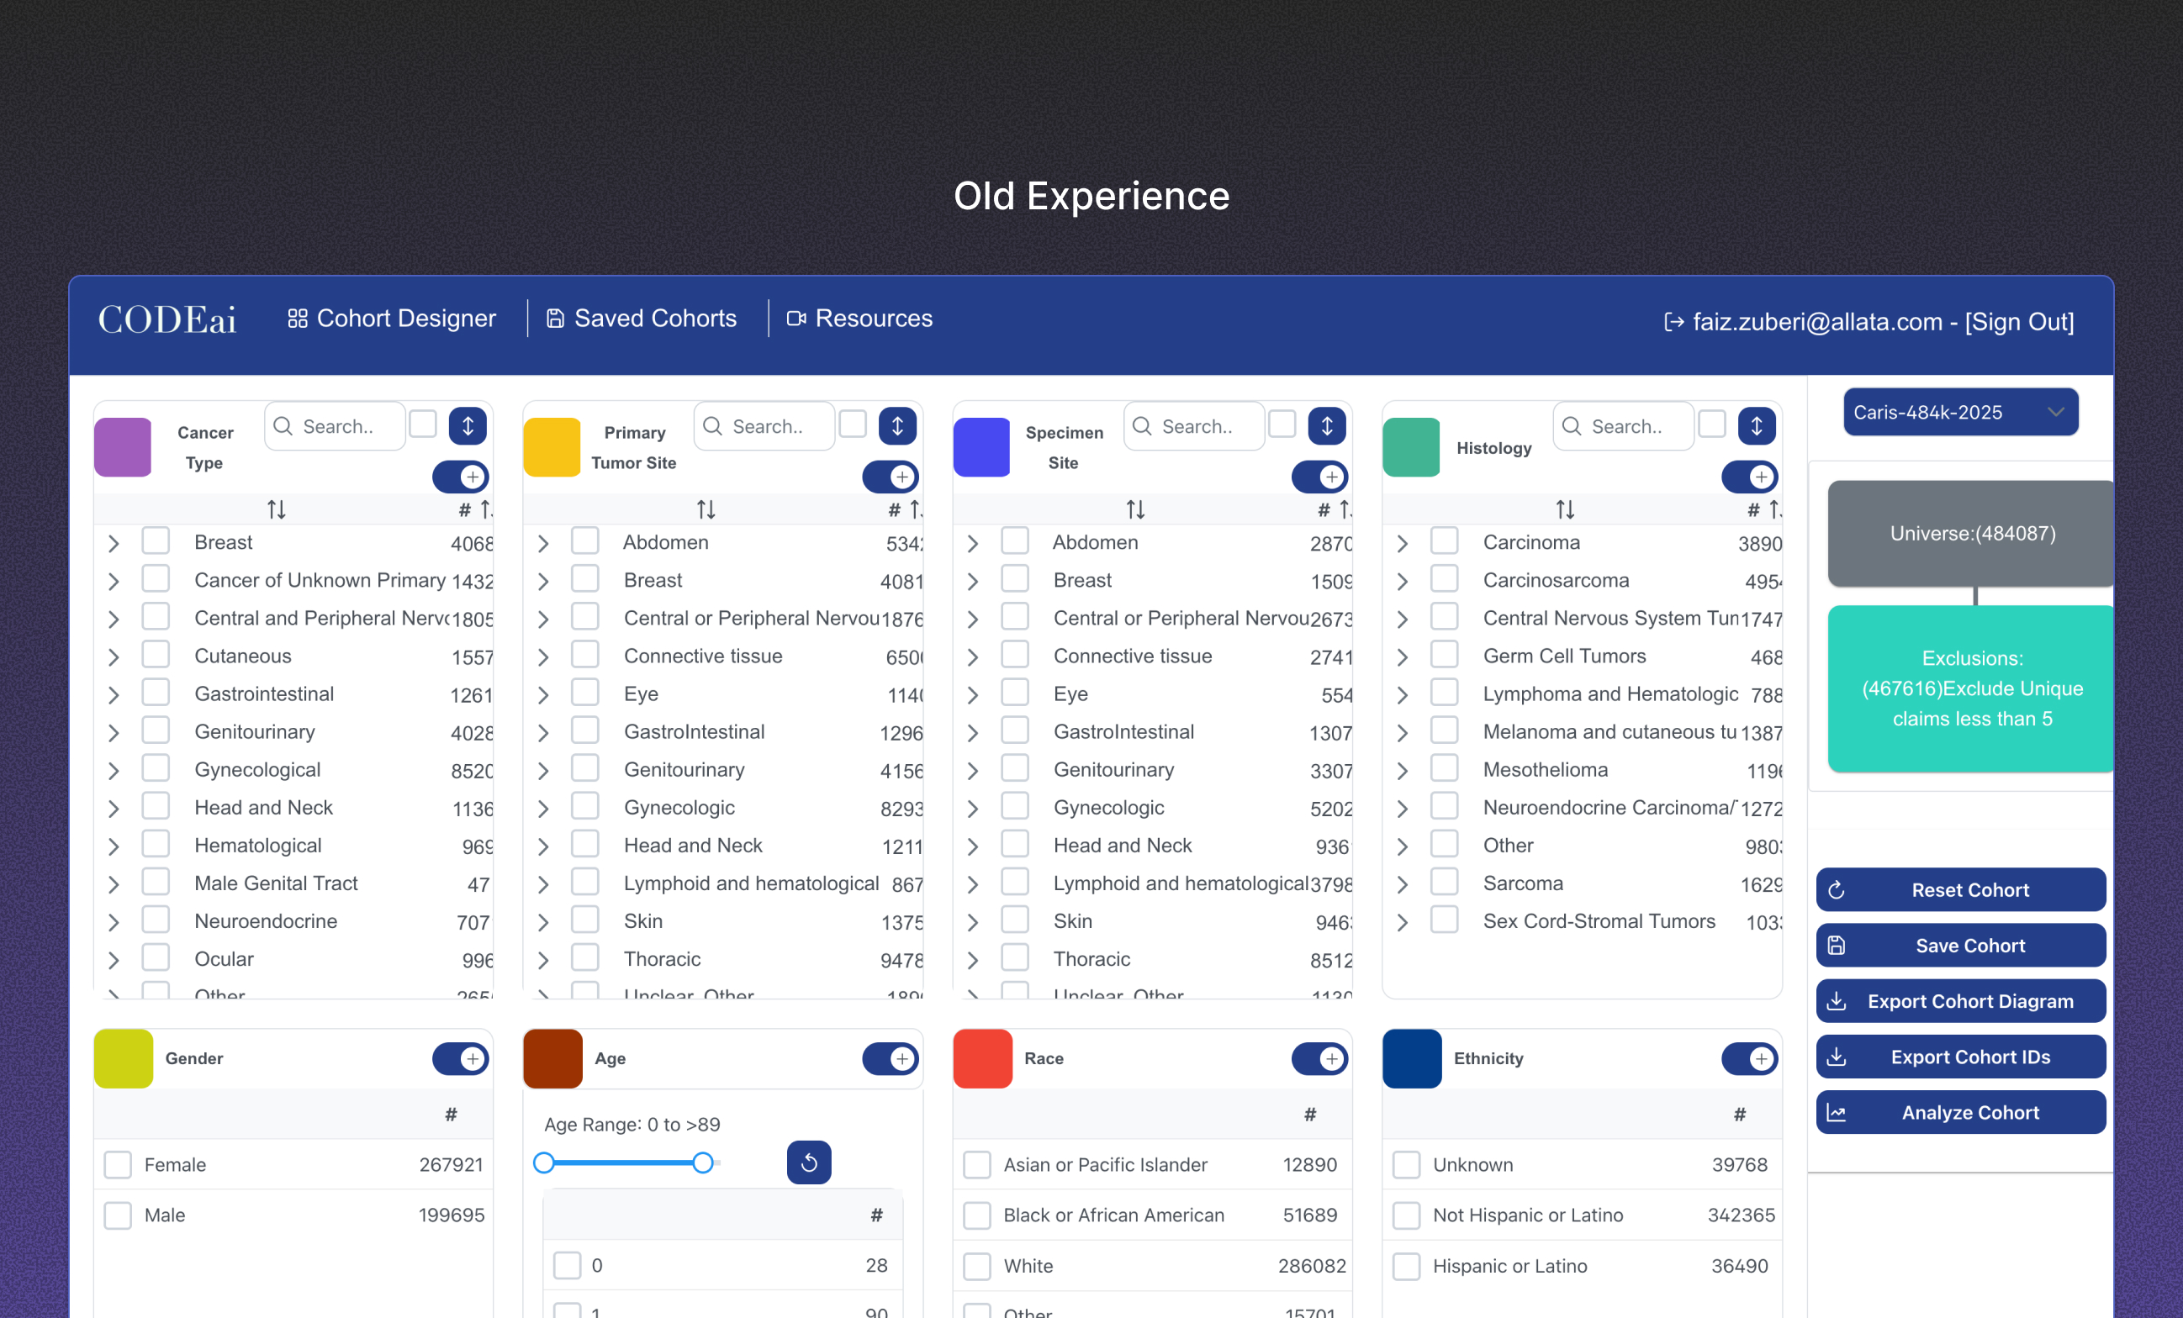Click the Reset Cohort button
The width and height of the screenshot is (2183, 1318).
tap(1961, 889)
